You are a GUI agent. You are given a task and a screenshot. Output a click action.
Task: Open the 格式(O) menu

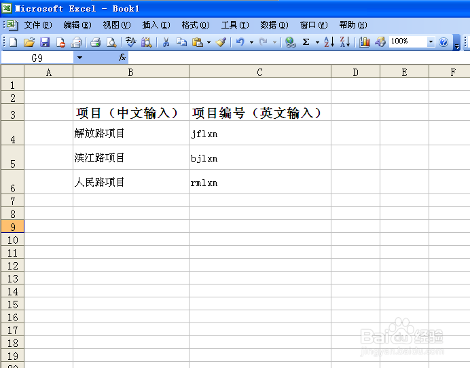coord(196,25)
